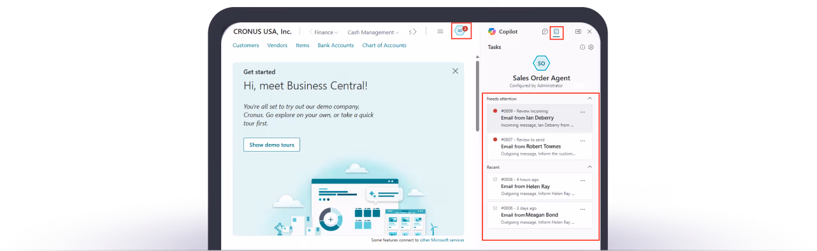
Task: Follow the other Microsoft services link
Action: point(442,240)
